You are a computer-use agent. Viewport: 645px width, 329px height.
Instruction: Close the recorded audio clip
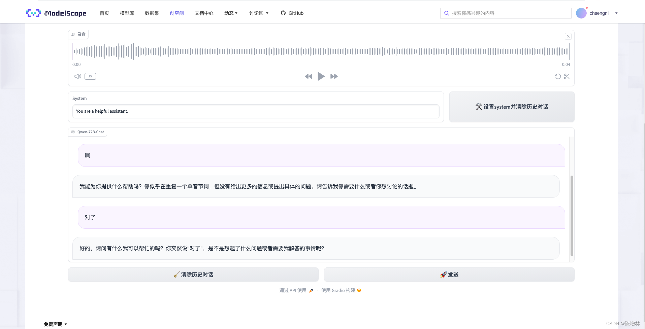tap(568, 36)
